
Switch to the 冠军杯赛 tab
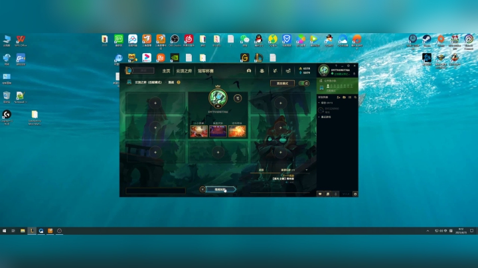[206, 71]
